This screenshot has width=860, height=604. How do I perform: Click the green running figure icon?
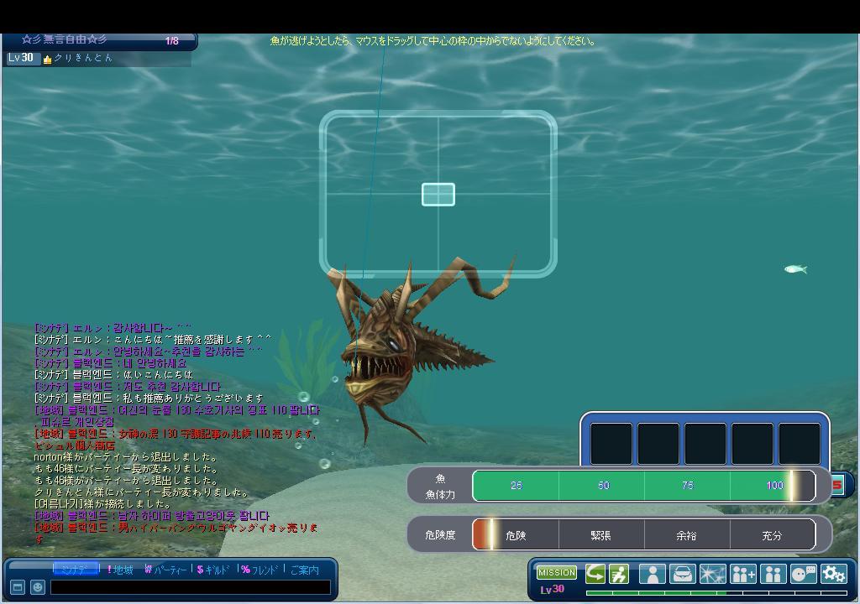click(619, 574)
